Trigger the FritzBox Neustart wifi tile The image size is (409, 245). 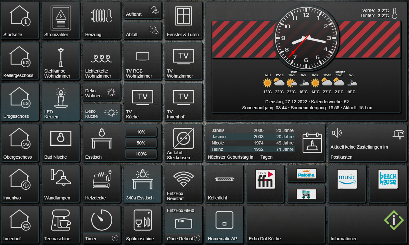[x=183, y=184]
